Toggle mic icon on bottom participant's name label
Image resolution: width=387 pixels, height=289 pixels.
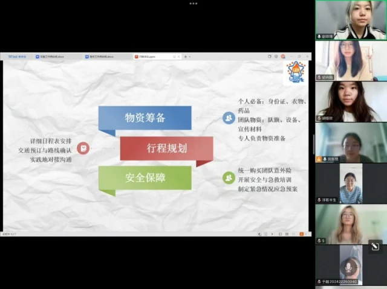319,282
